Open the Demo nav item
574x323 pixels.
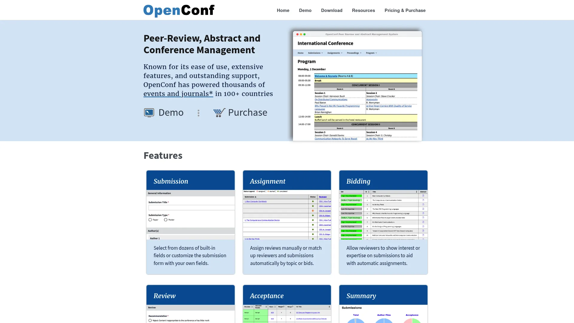[305, 10]
